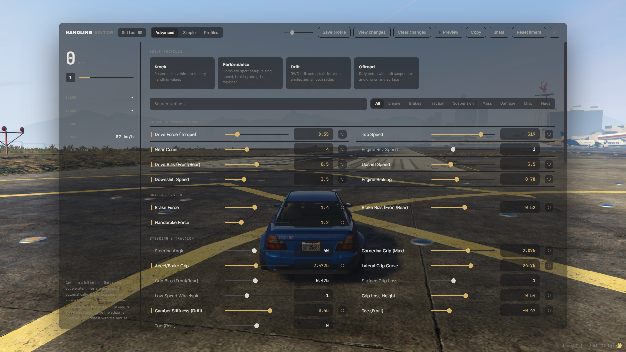The height and width of the screenshot is (352, 626).
Task: Filter settings by Engine
Action: pos(394,103)
